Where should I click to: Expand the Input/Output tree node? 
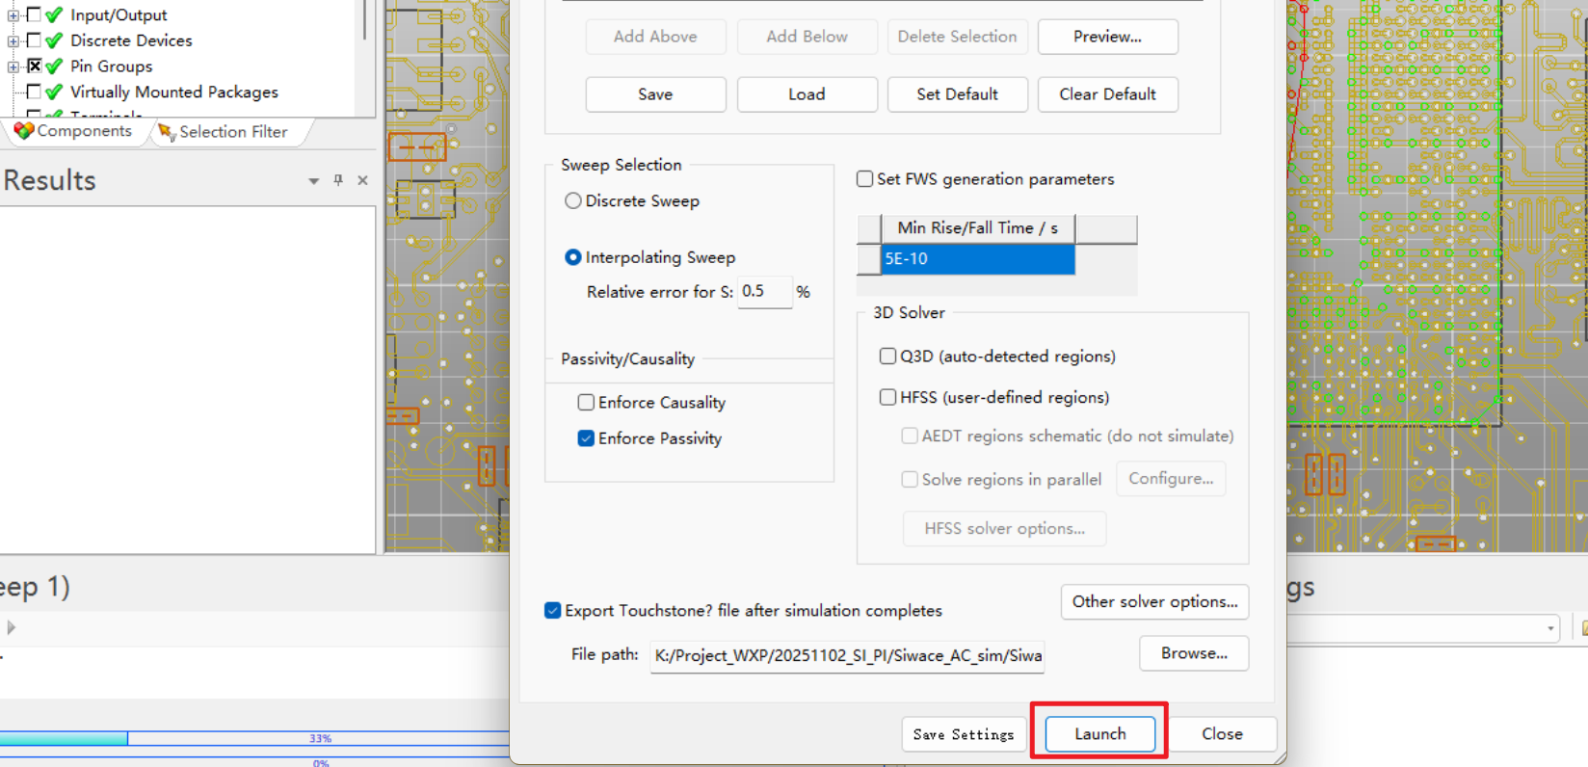tap(13, 15)
